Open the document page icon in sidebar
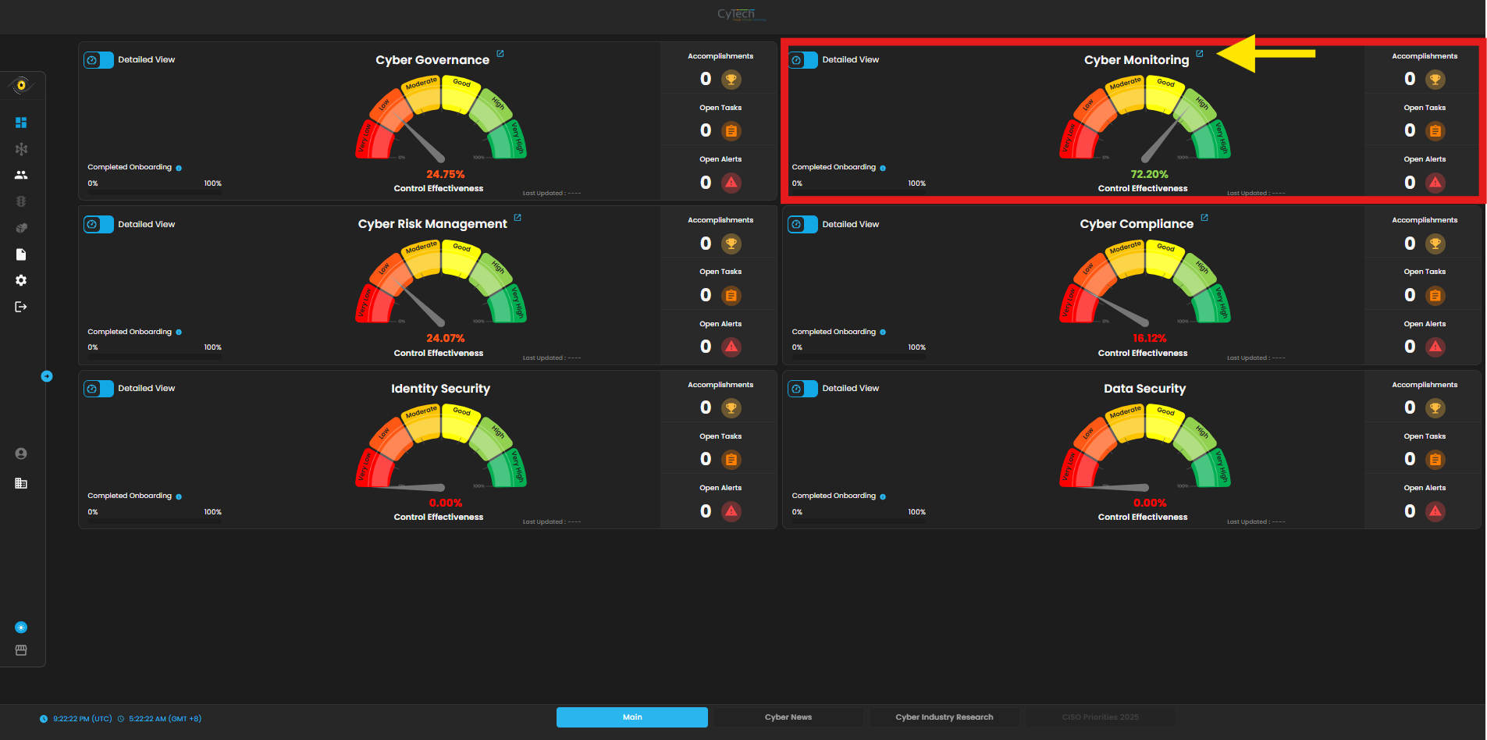The image size is (1487, 740). pyautogui.click(x=21, y=254)
